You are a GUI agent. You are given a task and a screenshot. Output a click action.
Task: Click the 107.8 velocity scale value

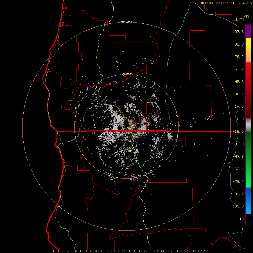click(x=238, y=31)
